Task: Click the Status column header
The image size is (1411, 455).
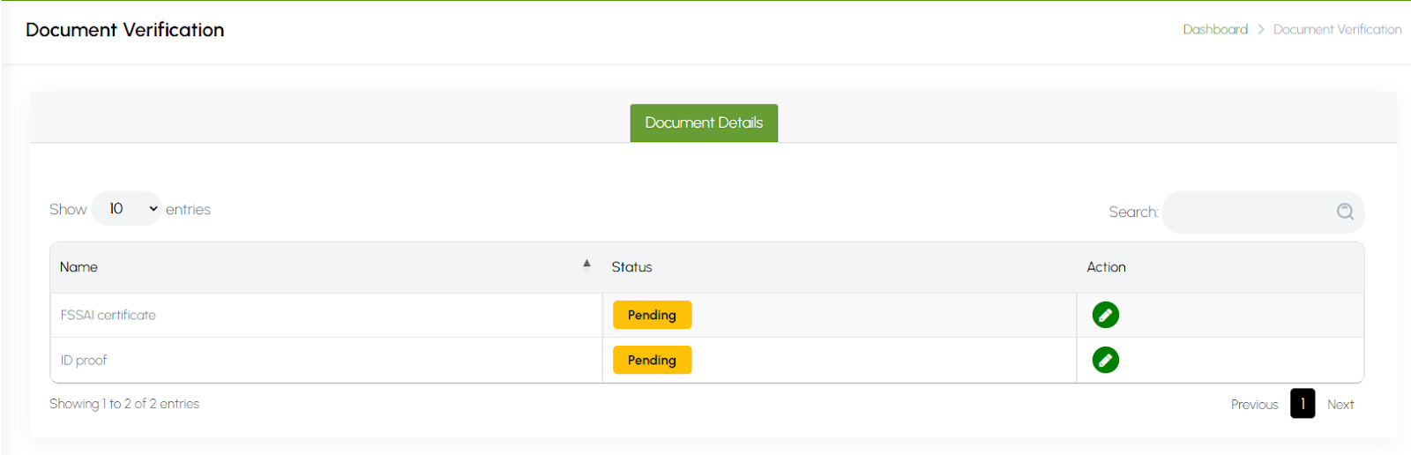Action: (x=631, y=267)
